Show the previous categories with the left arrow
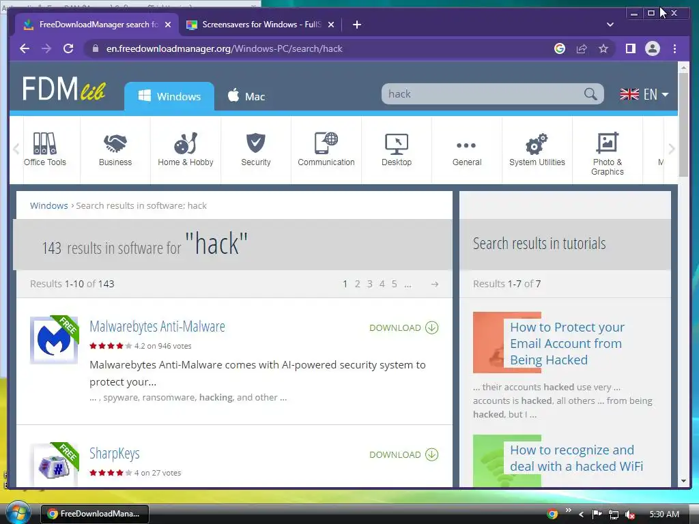This screenshot has width=699, height=524. click(16, 149)
